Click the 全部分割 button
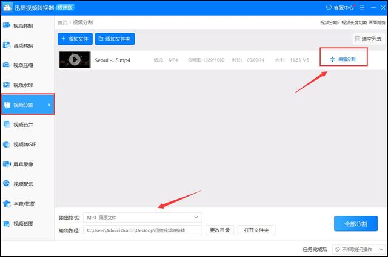 click(355, 223)
